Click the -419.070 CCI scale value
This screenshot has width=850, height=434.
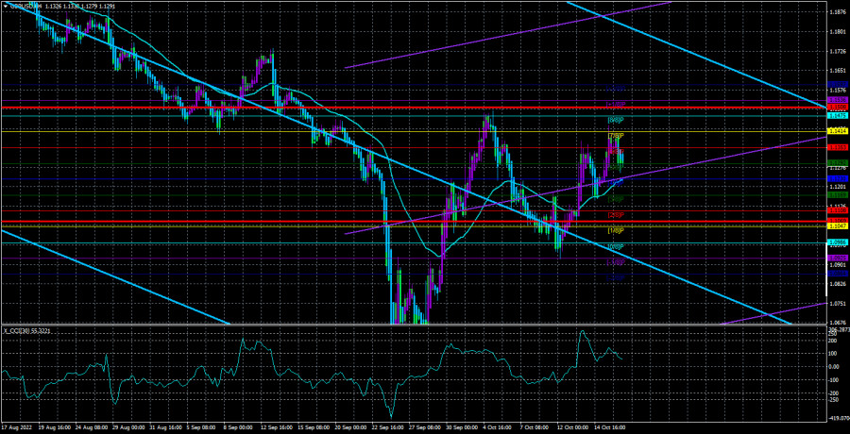click(x=838, y=418)
